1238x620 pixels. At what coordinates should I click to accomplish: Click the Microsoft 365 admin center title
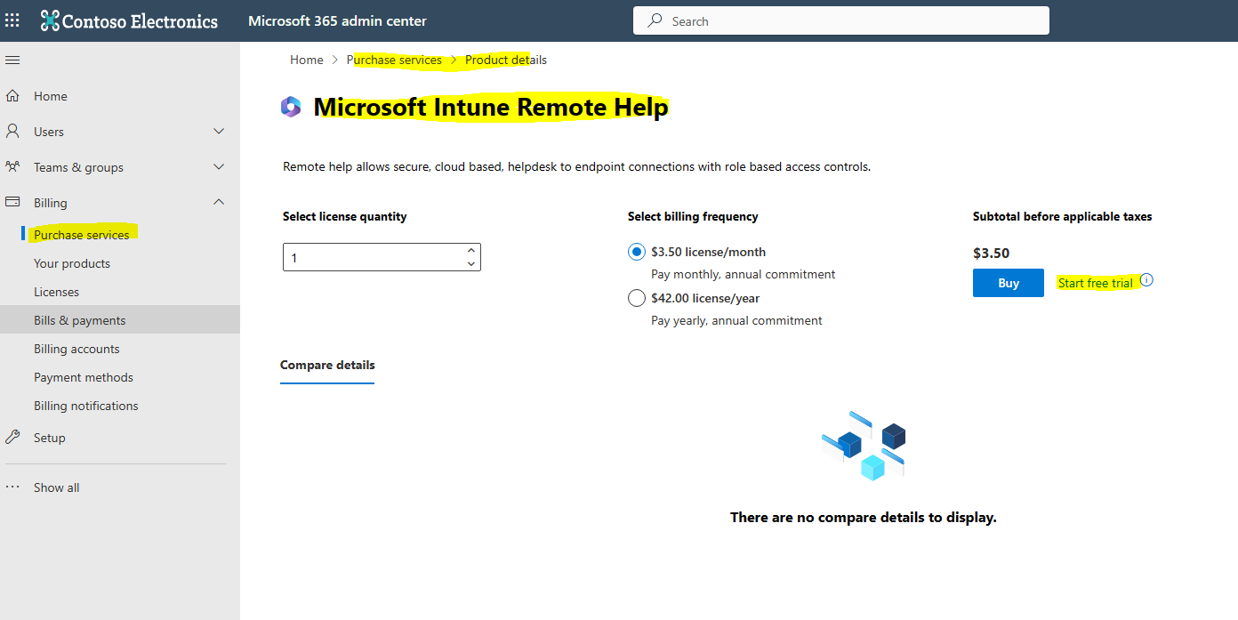pyautogui.click(x=337, y=20)
